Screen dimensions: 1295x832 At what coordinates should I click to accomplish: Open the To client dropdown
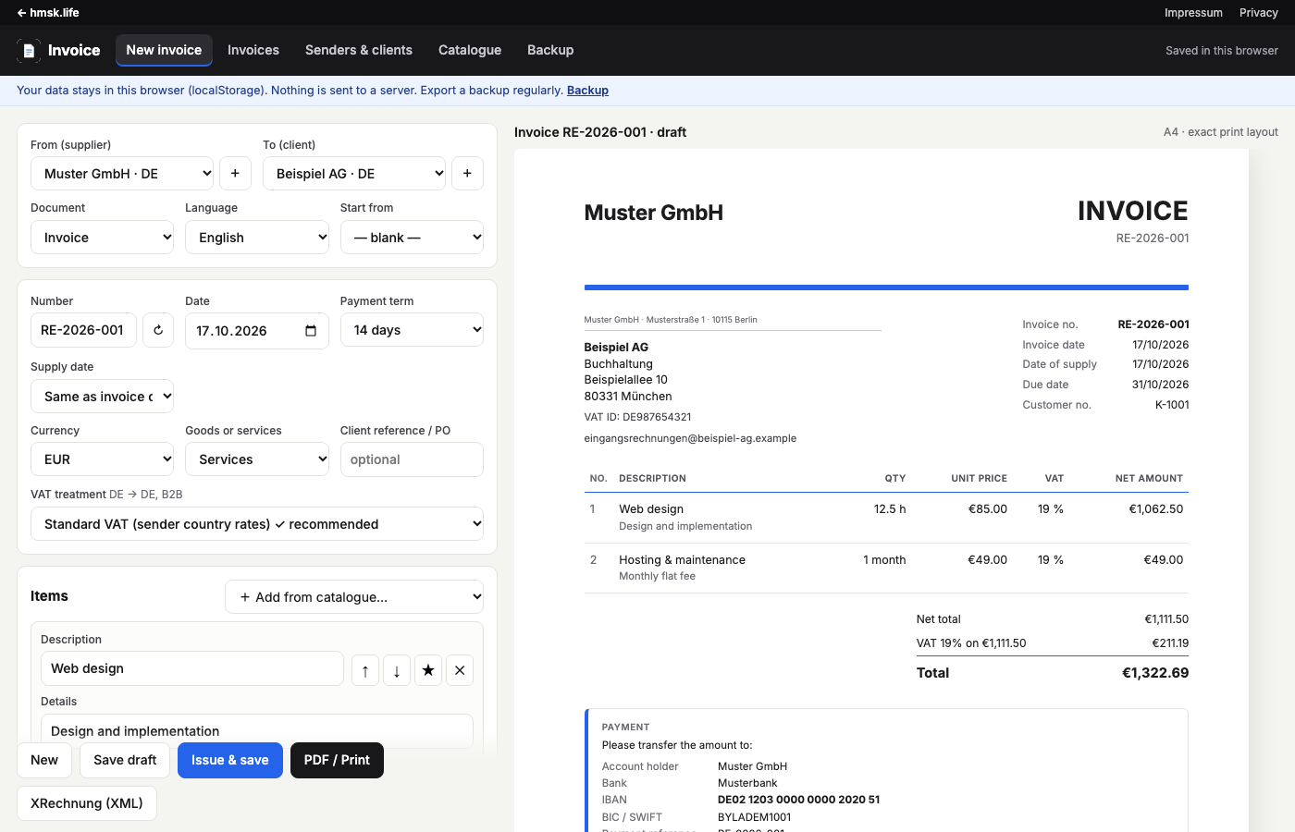(354, 174)
